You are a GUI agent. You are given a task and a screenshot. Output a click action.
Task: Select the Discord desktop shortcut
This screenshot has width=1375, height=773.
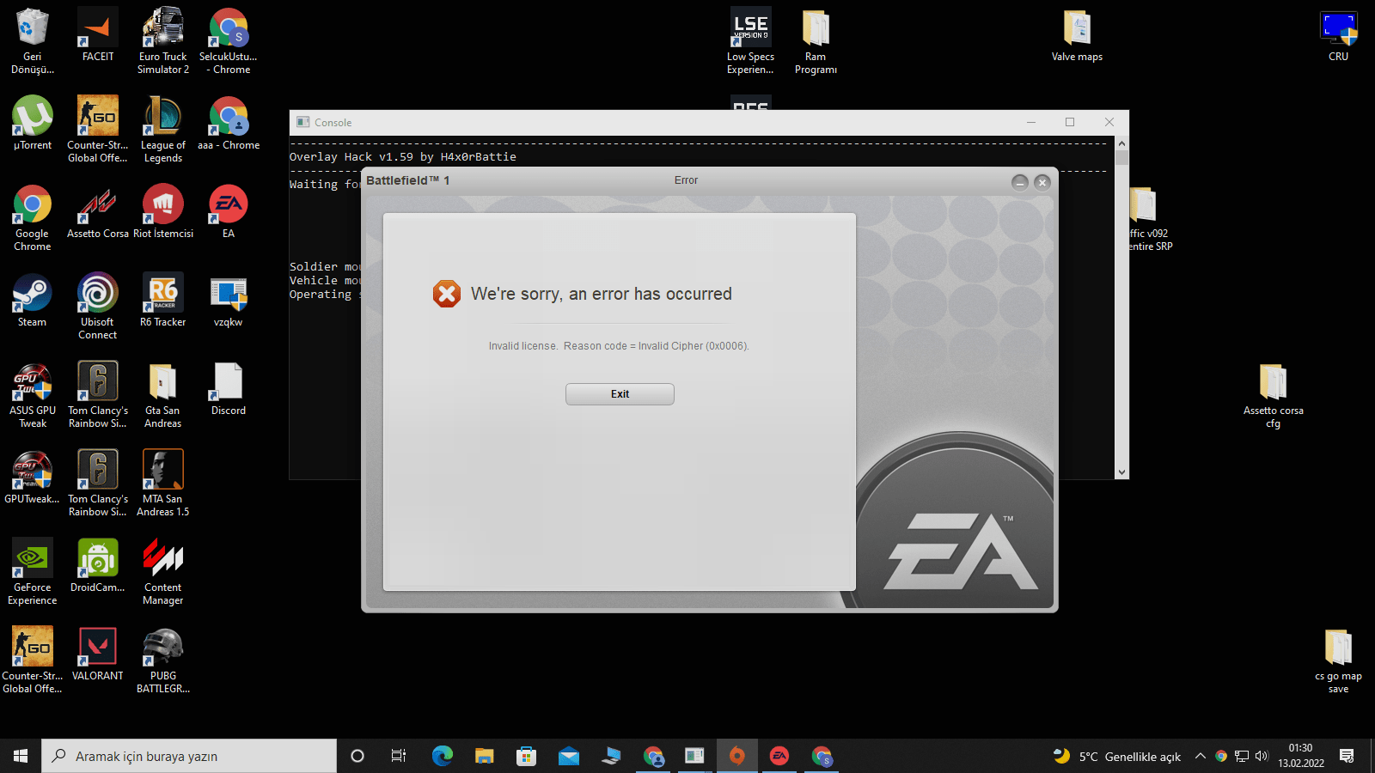(229, 388)
